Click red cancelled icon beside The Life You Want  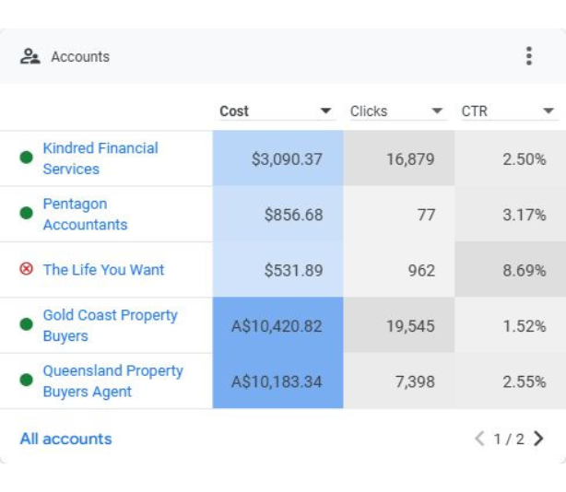26,269
